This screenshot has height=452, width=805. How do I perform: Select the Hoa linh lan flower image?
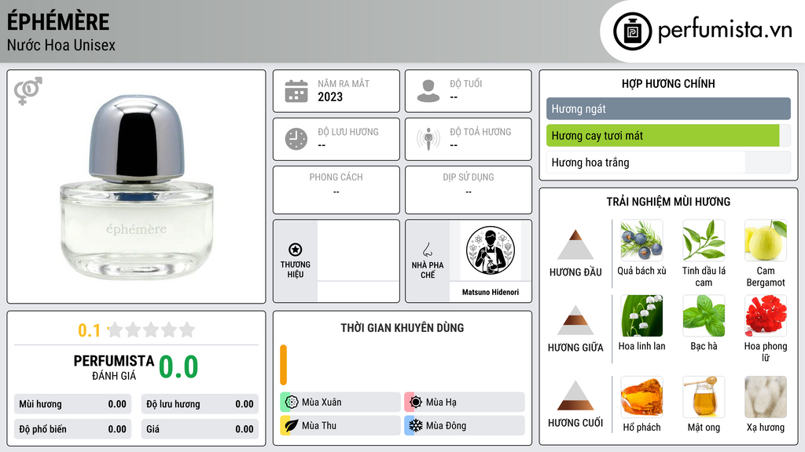point(641,315)
